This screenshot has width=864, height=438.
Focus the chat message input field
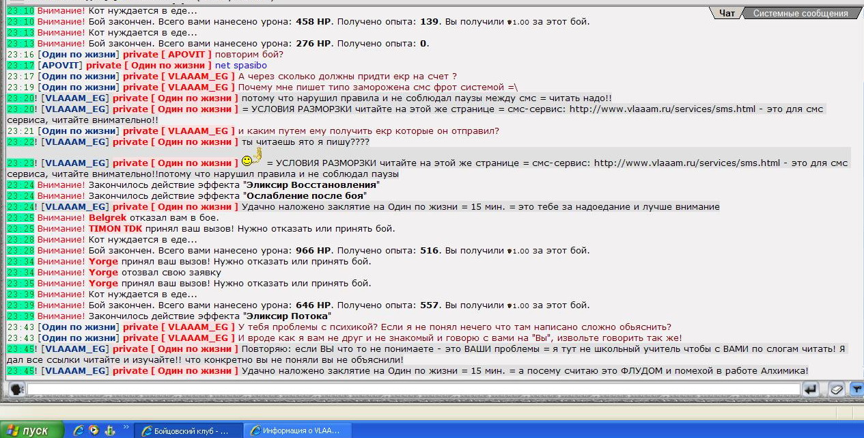[x=413, y=389]
